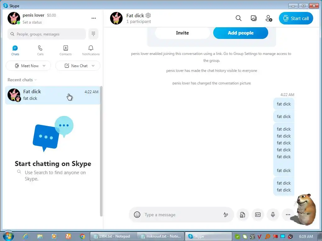Open the red flag Action Center tray icon
The image size is (322, 241).
point(275,237)
